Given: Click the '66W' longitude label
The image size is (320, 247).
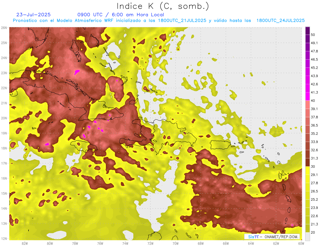Looking at the screenshot, I should tap(226, 244).
